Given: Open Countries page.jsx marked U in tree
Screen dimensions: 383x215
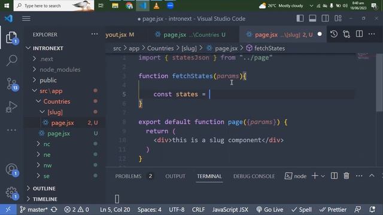Looking at the screenshot, I should click(65, 134).
